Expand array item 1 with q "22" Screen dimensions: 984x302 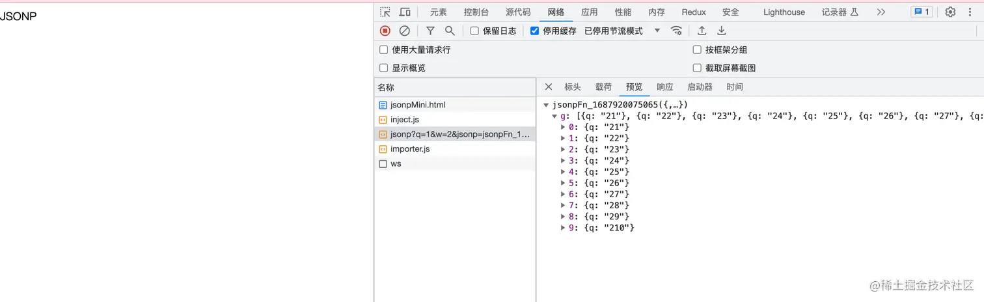564,138
